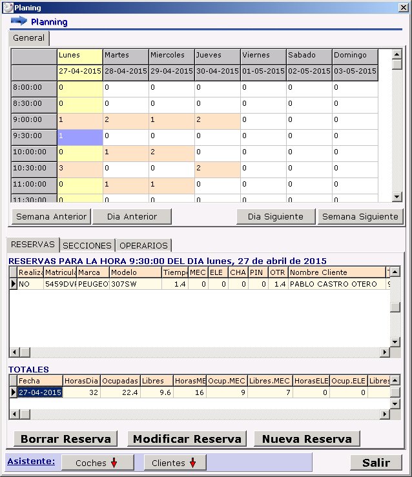412x477 pixels.
Task: Click the blue arrow Planning icon
Action: [x=19, y=21]
